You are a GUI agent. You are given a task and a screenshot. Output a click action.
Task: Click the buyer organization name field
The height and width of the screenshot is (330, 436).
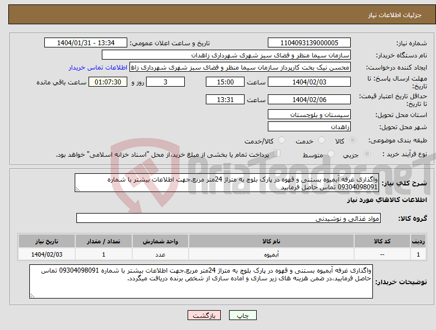[226, 55]
